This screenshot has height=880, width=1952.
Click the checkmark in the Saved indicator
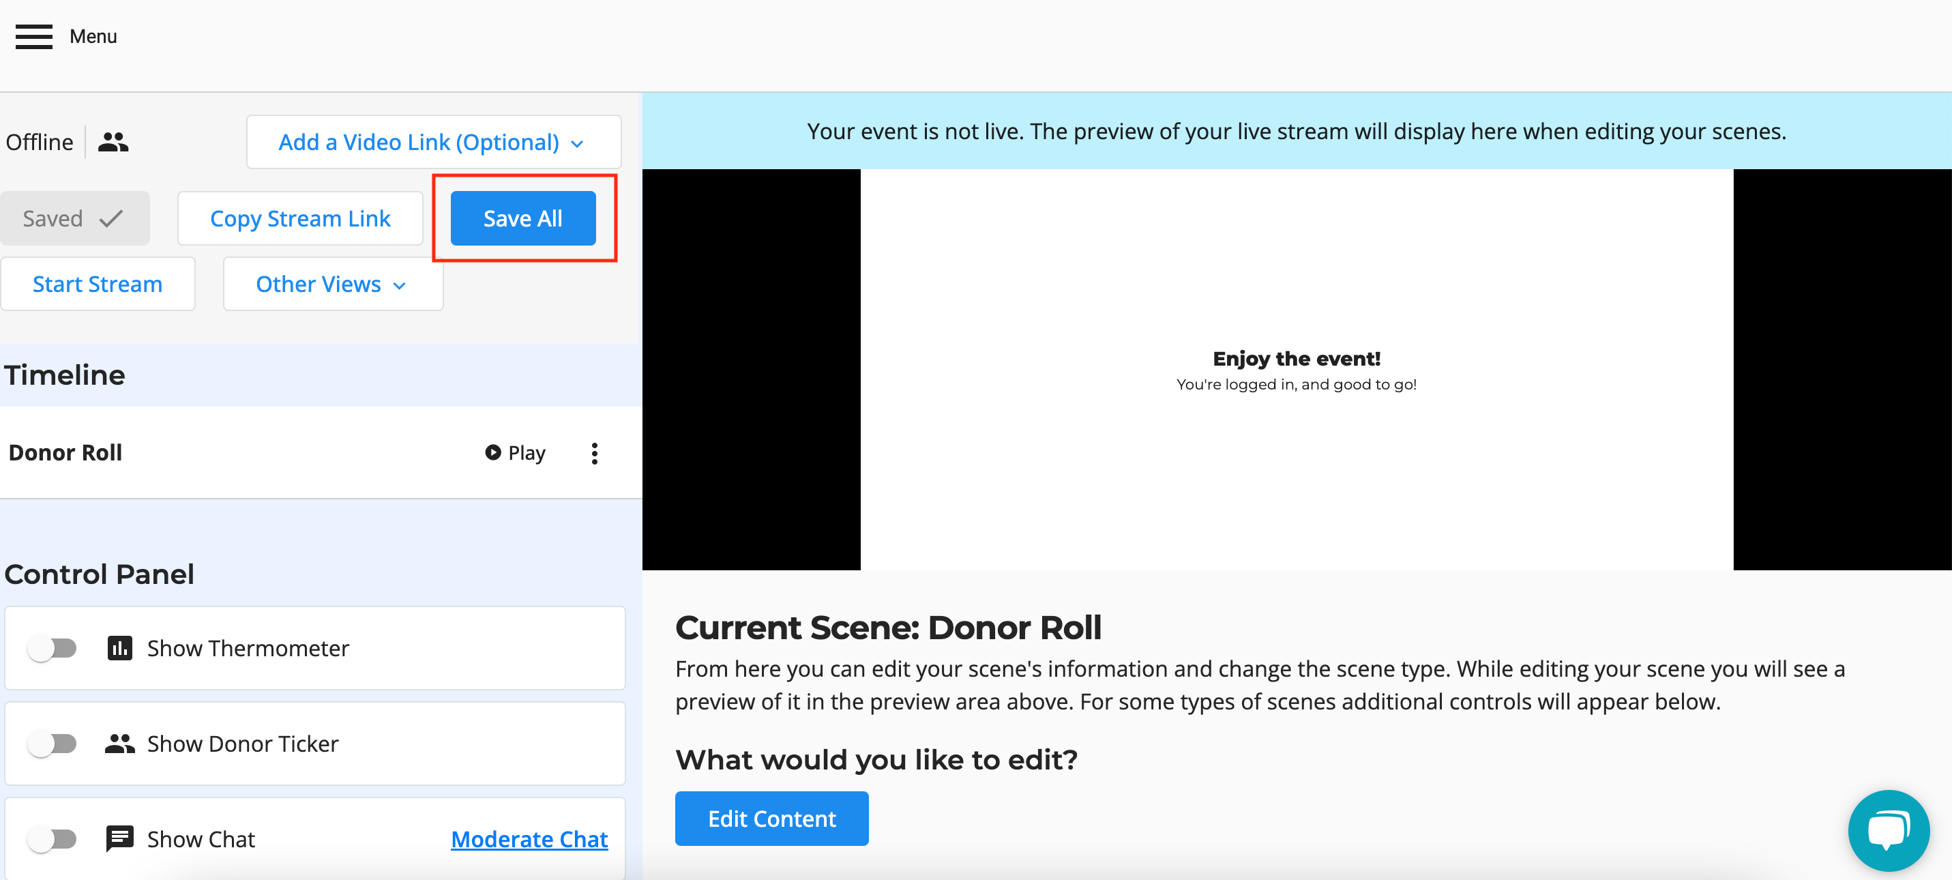(111, 218)
